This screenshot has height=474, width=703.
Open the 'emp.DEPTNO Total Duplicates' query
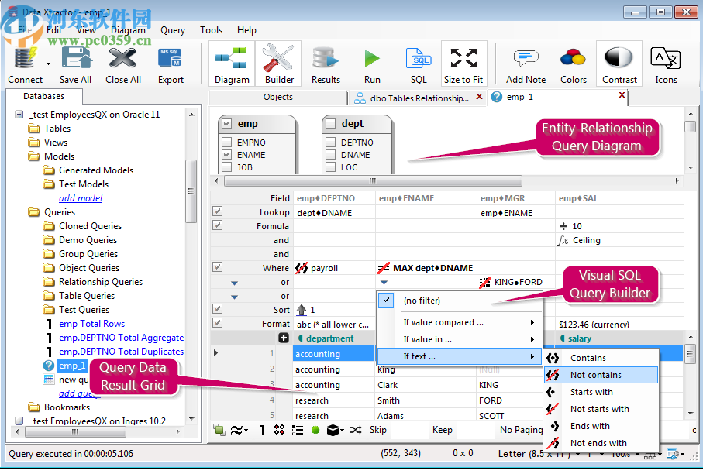coord(121,352)
